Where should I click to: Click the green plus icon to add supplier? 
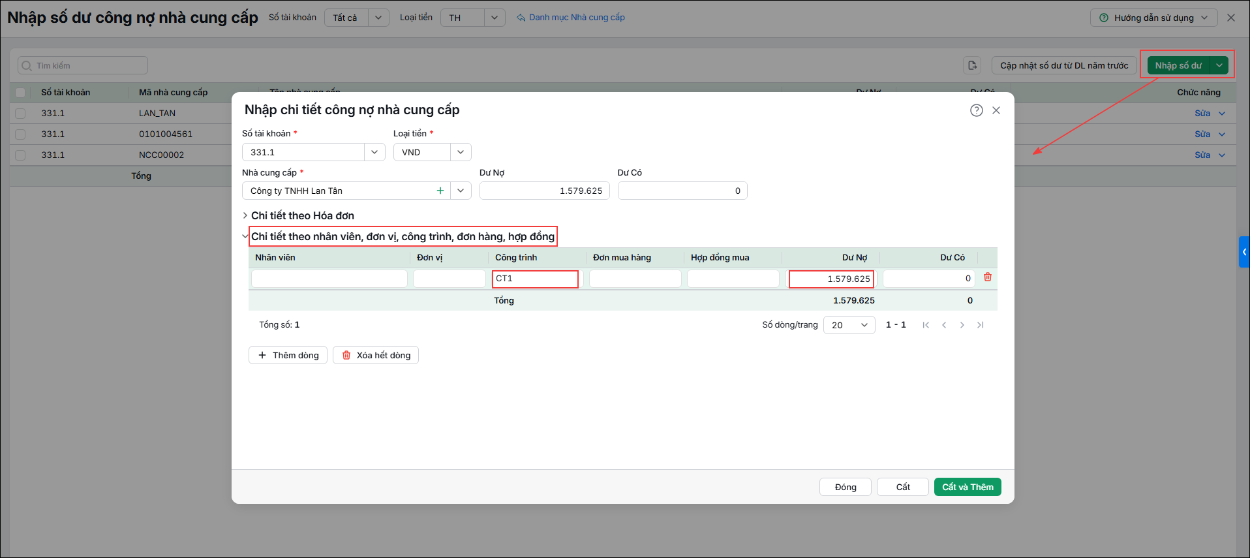pos(440,191)
